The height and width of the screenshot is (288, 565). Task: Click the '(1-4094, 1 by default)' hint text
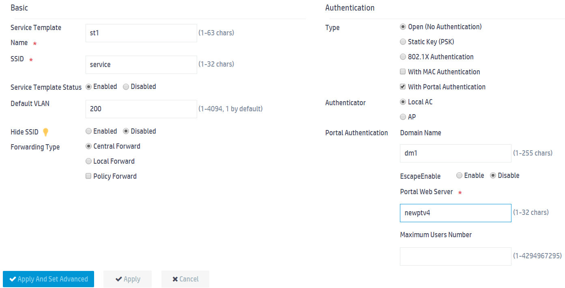coord(230,109)
